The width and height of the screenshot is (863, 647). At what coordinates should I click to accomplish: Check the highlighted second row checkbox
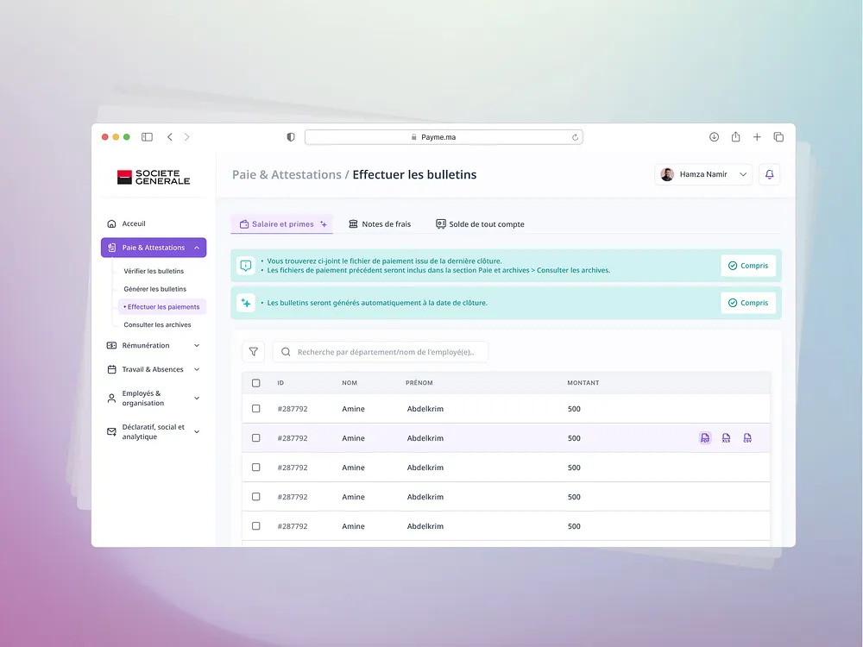click(256, 438)
